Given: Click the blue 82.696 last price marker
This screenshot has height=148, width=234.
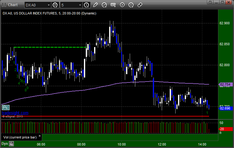Looking at the screenshot, I should coord(225,108).
